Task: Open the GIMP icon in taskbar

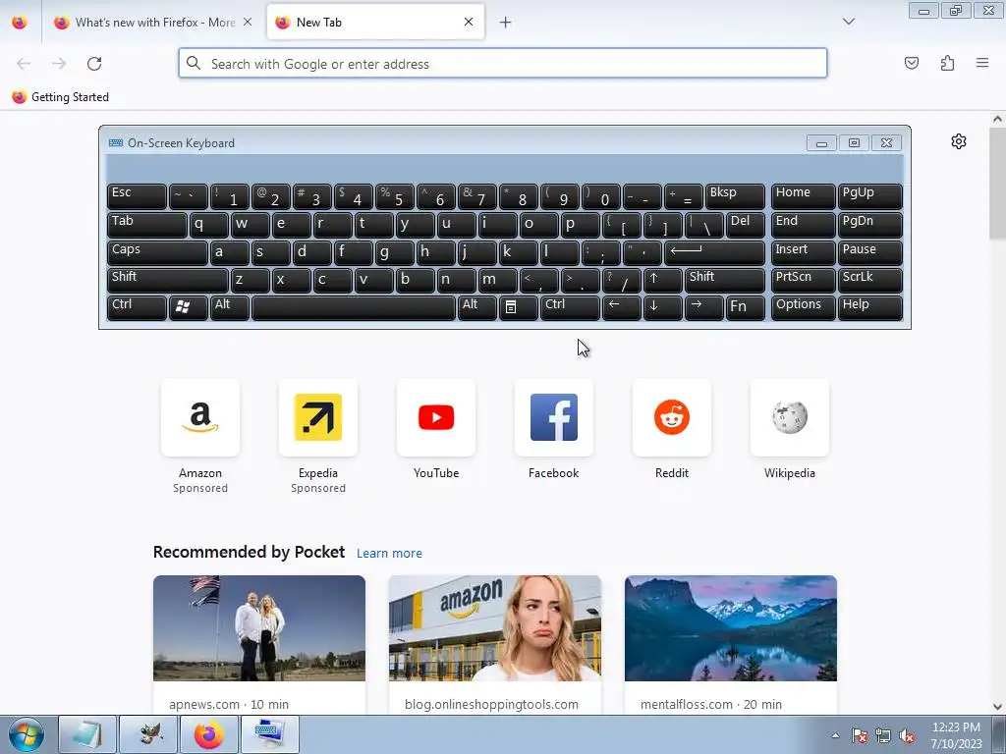Action: [x=148, y=734]
